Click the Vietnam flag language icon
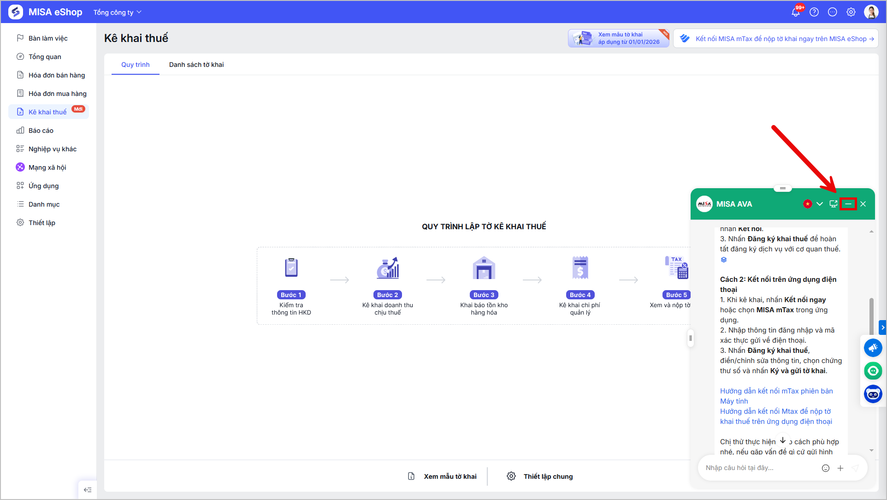The height and width of the screenshot is (500, 887). [808, 204]
